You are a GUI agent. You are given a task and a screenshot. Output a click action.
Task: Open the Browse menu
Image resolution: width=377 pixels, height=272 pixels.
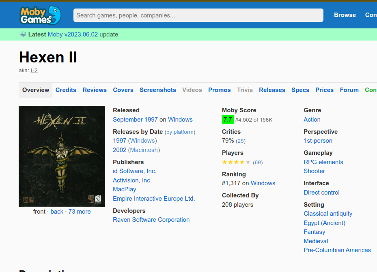tap(345, 15)
